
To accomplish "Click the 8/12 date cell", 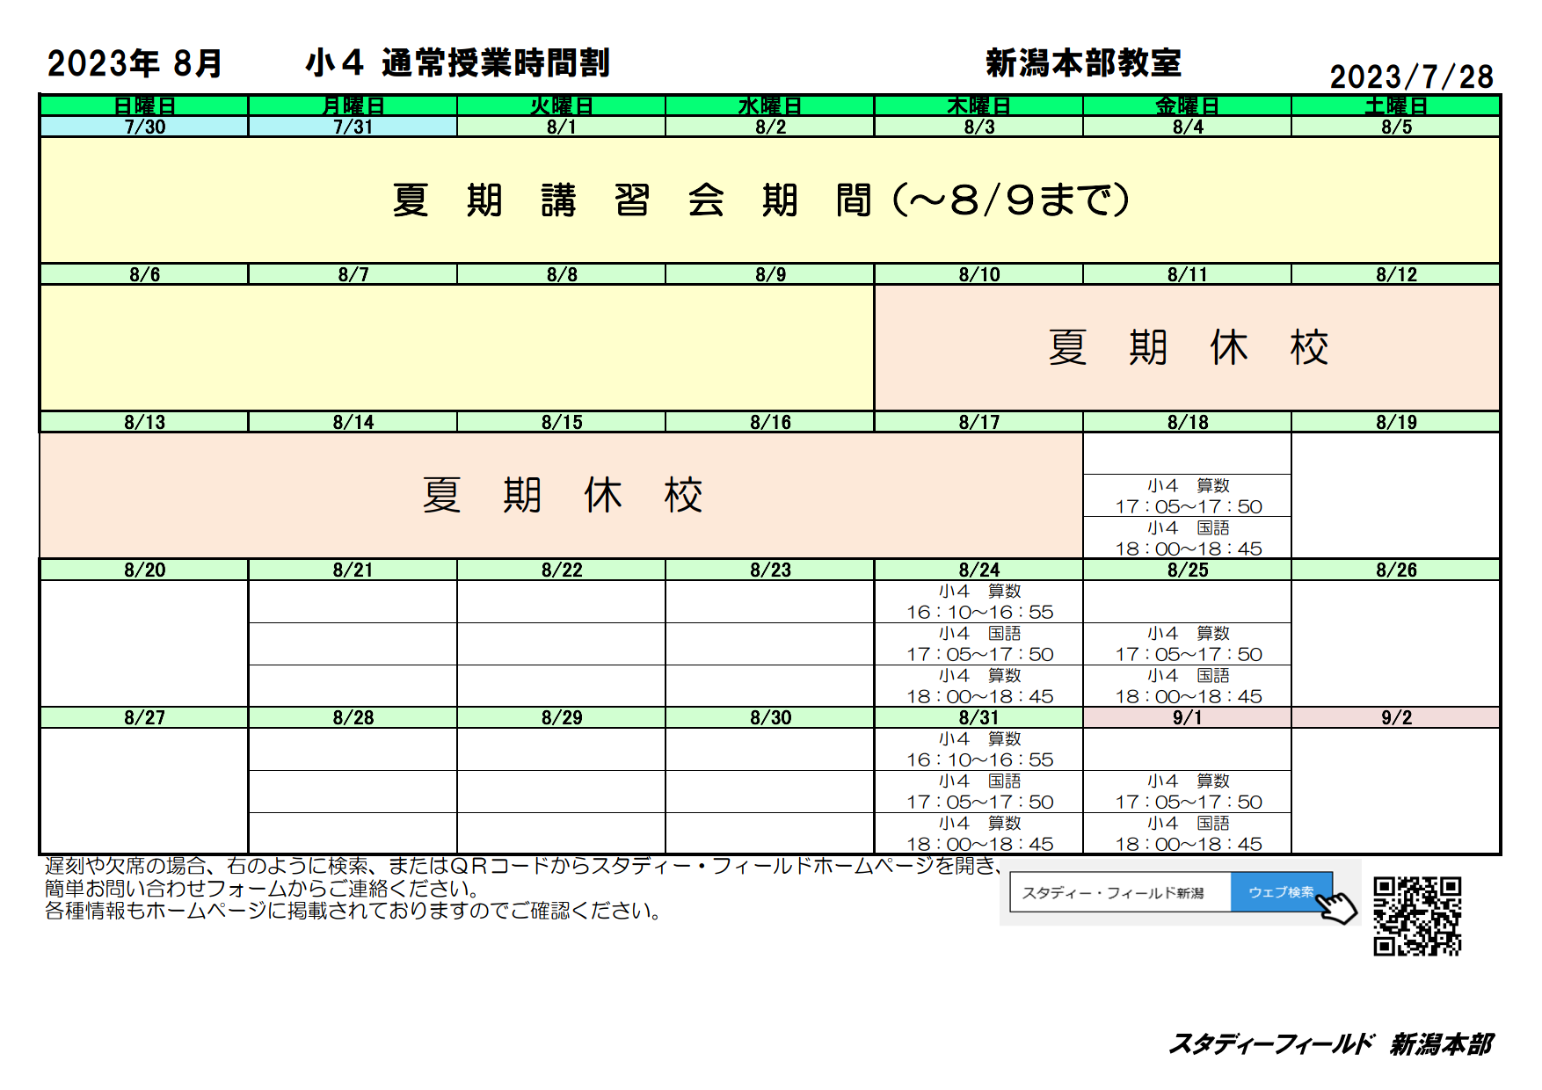I will [x=1396, y=274].
